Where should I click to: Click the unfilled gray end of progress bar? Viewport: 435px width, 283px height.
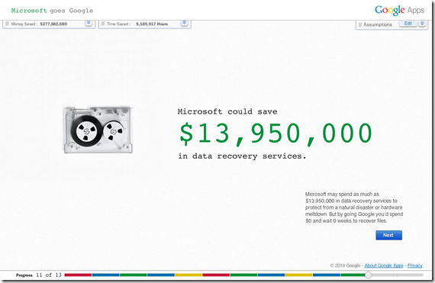tap(398, 275)
